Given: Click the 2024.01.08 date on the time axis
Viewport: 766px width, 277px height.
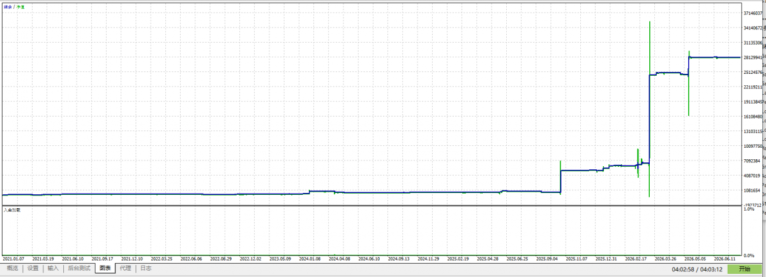Looking at the screenshot, I should tap(310, 259).
